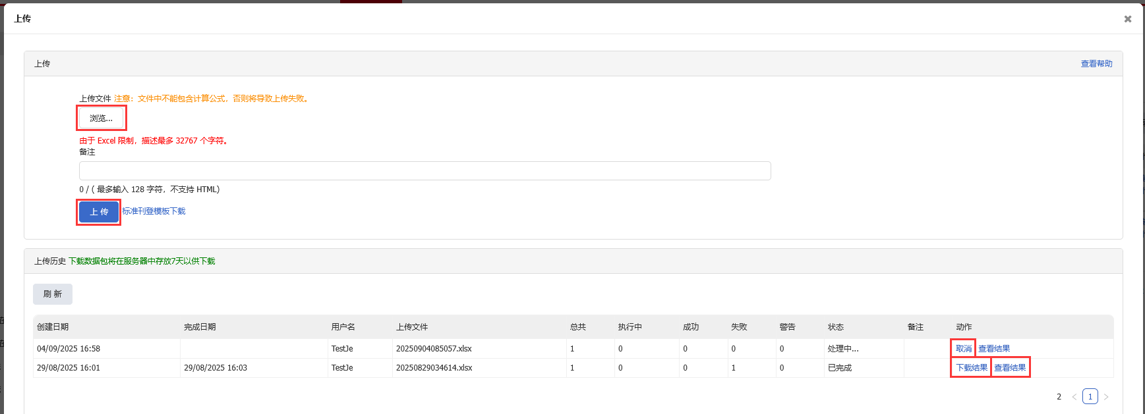Image resolution: width=1145 pixels, height=414 pixels.
Task: Click the 状态 column header
Action: (835, 327)
